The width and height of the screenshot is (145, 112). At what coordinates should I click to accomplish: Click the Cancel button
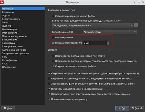(x=137, y=108)
